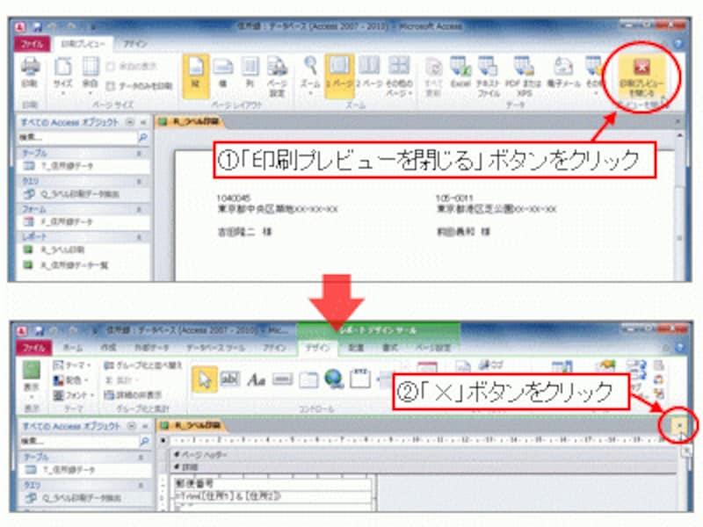703x527 pixels.
Task: Open the 配置 arrange tab
Action: (356, 348)
